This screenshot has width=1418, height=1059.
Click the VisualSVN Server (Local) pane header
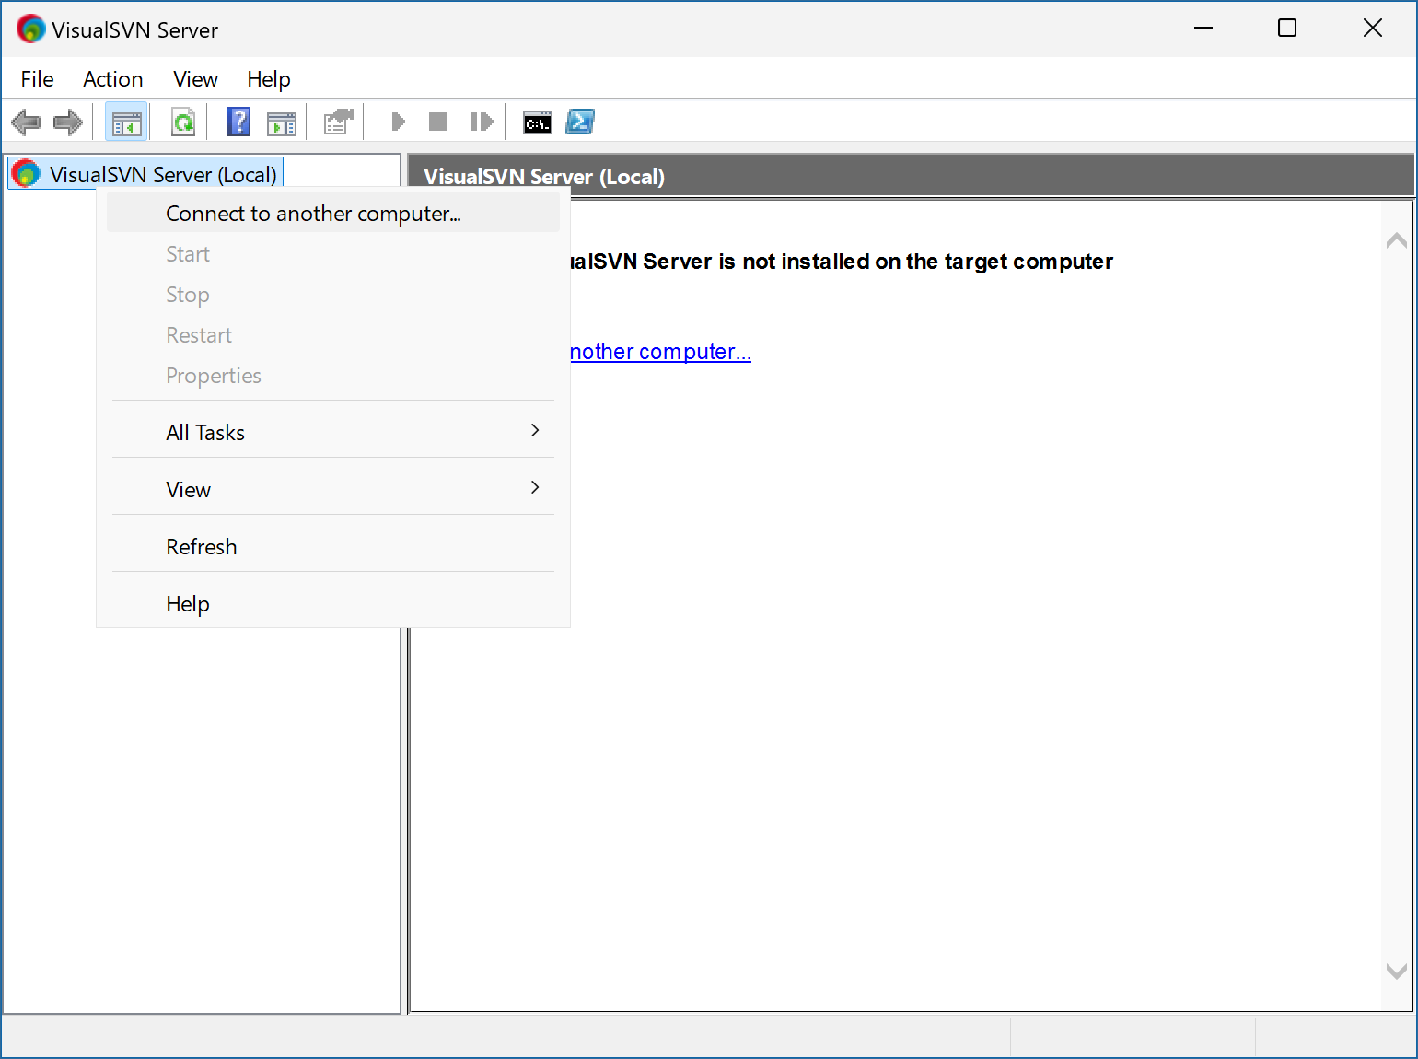coord(911,176)
